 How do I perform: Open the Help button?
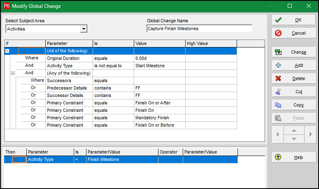tap(294, 157)
